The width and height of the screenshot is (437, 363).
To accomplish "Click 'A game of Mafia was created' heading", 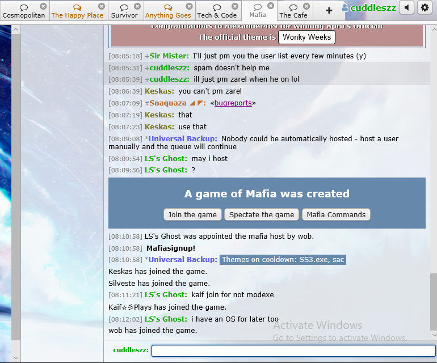I will point(267,193).
